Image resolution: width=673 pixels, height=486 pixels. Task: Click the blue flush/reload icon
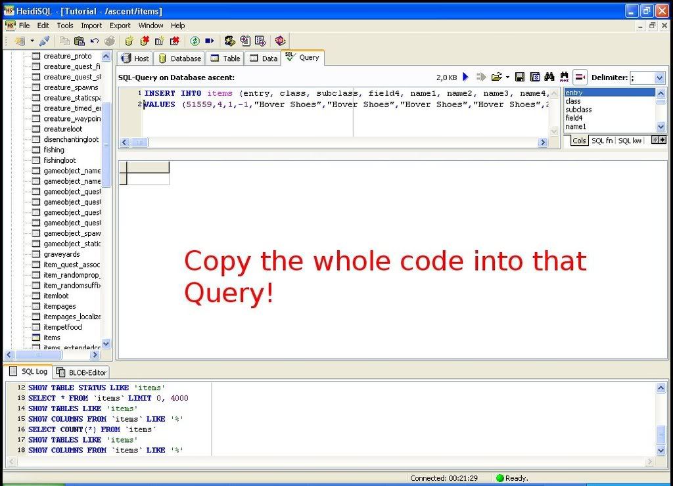[210, 41]
